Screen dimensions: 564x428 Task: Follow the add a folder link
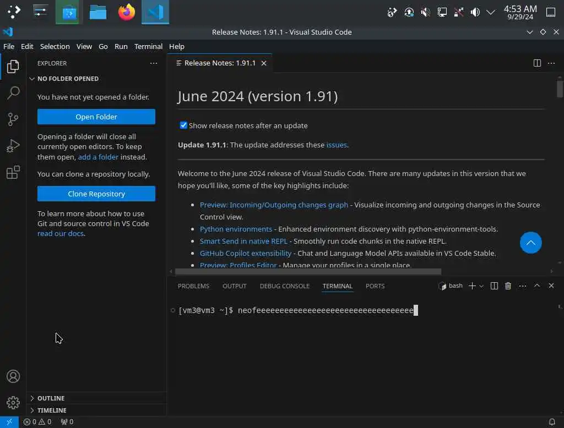pyautogui.click(x=98, y=157)
